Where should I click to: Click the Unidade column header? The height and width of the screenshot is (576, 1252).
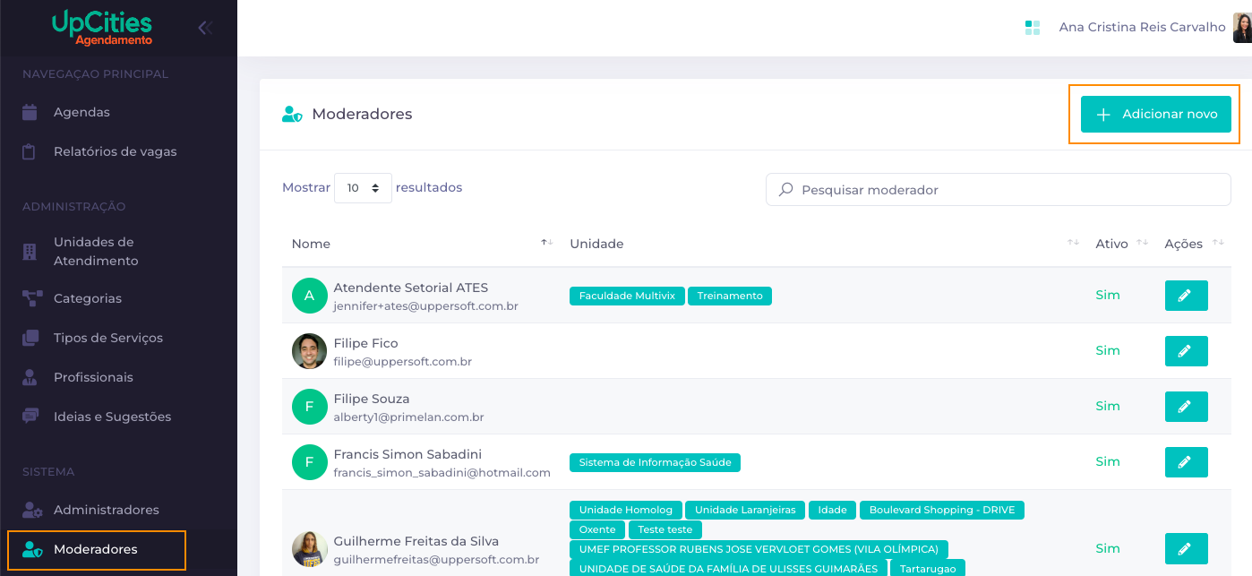[x=596, y=244]
